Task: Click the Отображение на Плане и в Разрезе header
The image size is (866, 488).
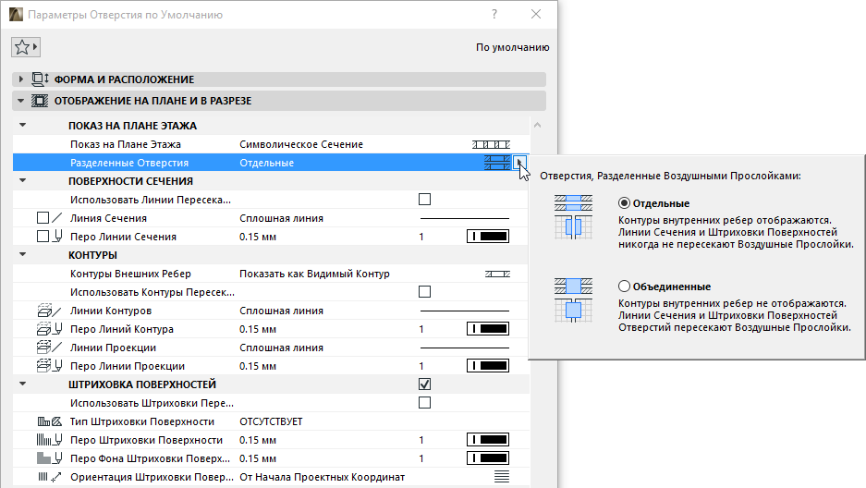Action: point(279,101)
